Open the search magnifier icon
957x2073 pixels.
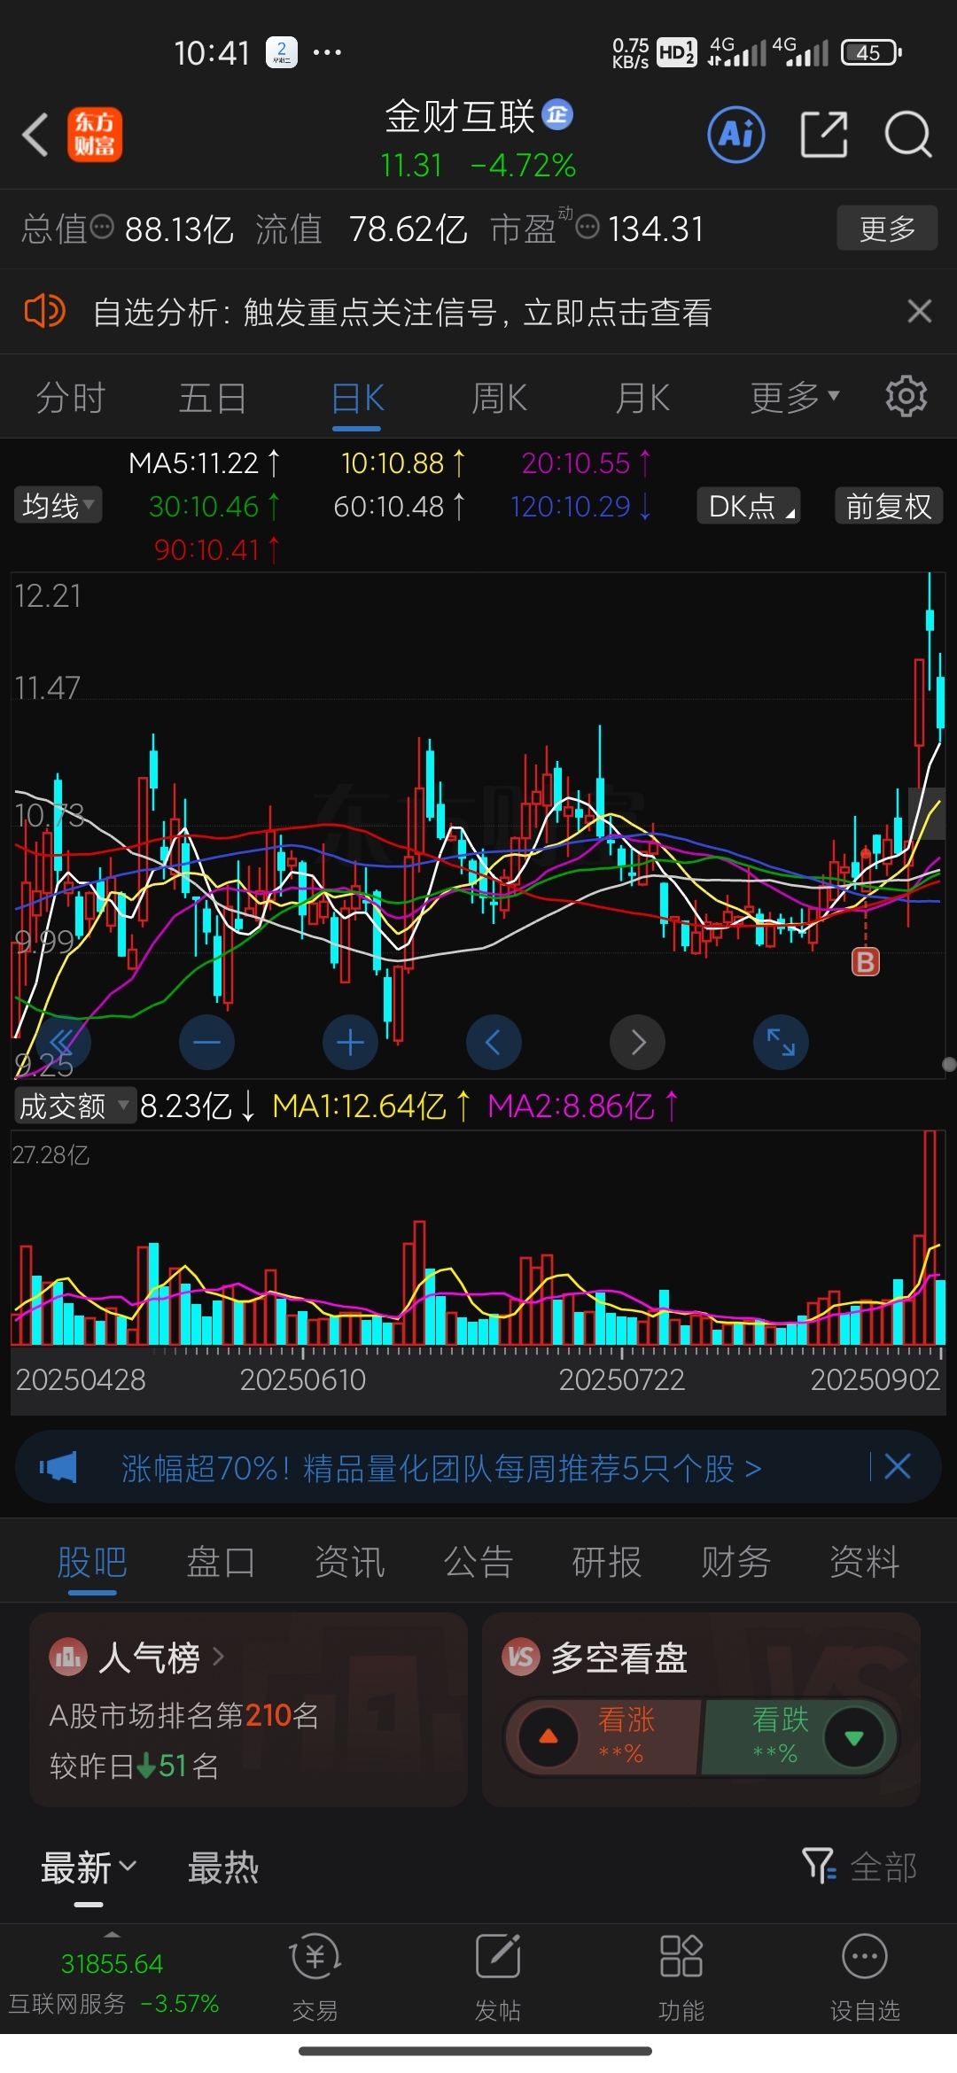pyautogui.click(x=908, y=135)
